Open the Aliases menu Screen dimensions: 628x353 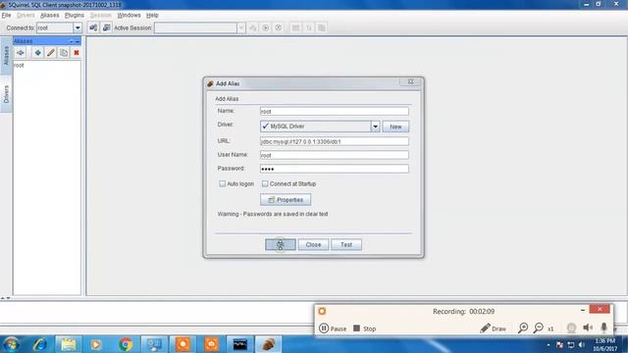[50, 16]
